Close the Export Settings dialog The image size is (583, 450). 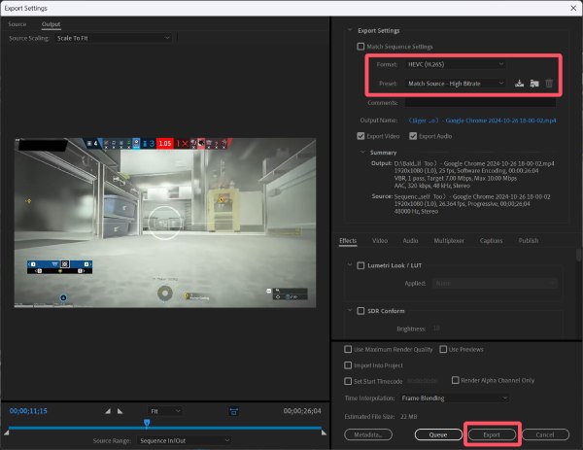tap(573, 8)
